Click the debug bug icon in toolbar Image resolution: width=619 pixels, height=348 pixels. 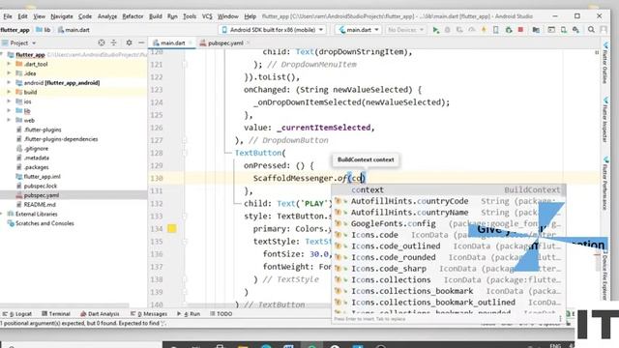[x=447, y=30]
